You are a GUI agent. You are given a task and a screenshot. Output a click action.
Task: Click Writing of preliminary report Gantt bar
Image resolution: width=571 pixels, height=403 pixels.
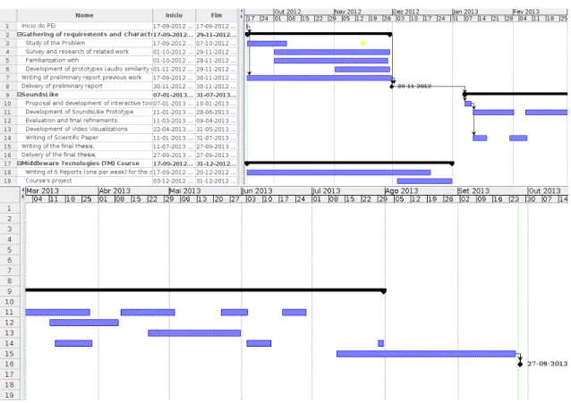pyautogui.click(x=320, y=78)
